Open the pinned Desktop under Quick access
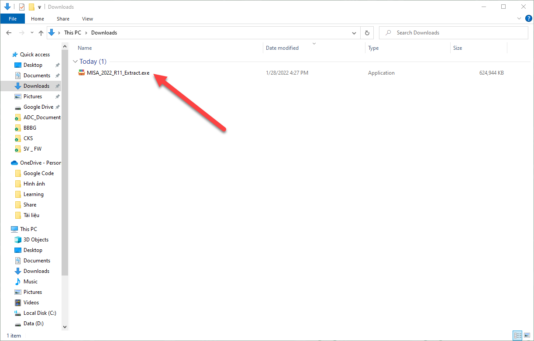The image size is (534, 341). coord(33,65)
